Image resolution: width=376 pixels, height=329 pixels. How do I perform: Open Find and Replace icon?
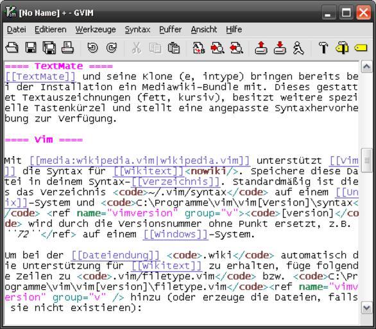199,48
